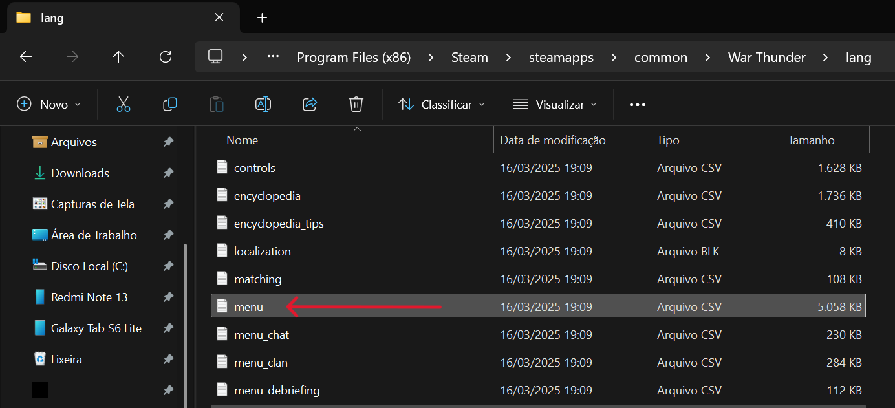The height and width of the screenshot is (408, 895).
Task: Open the Novo dropdown menu
Action: [49, 104]
